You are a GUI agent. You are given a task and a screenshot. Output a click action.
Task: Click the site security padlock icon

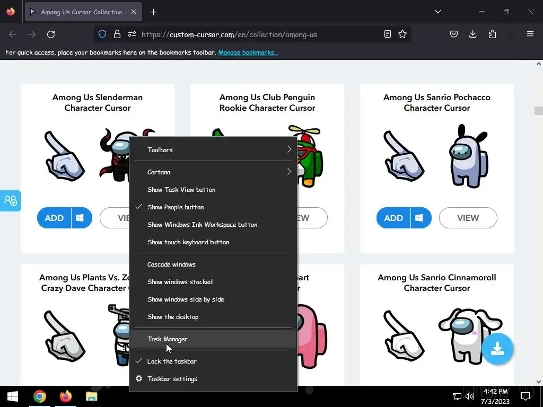pos(117,34)
